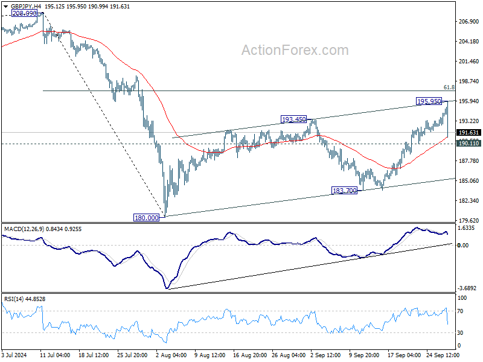Image resolution: width=483 pixels, height=362 pixels.
Task: Click the 190.110 support level tag
Action: tap(469, 143)
